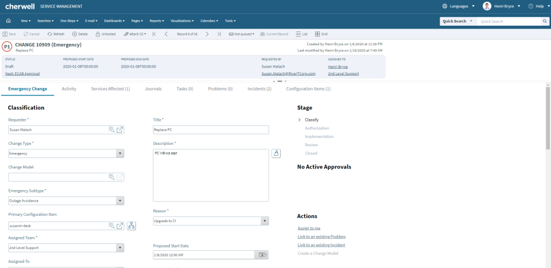
Task: Click the Henri Bryce assigned-to link
Action: point(338,66)
